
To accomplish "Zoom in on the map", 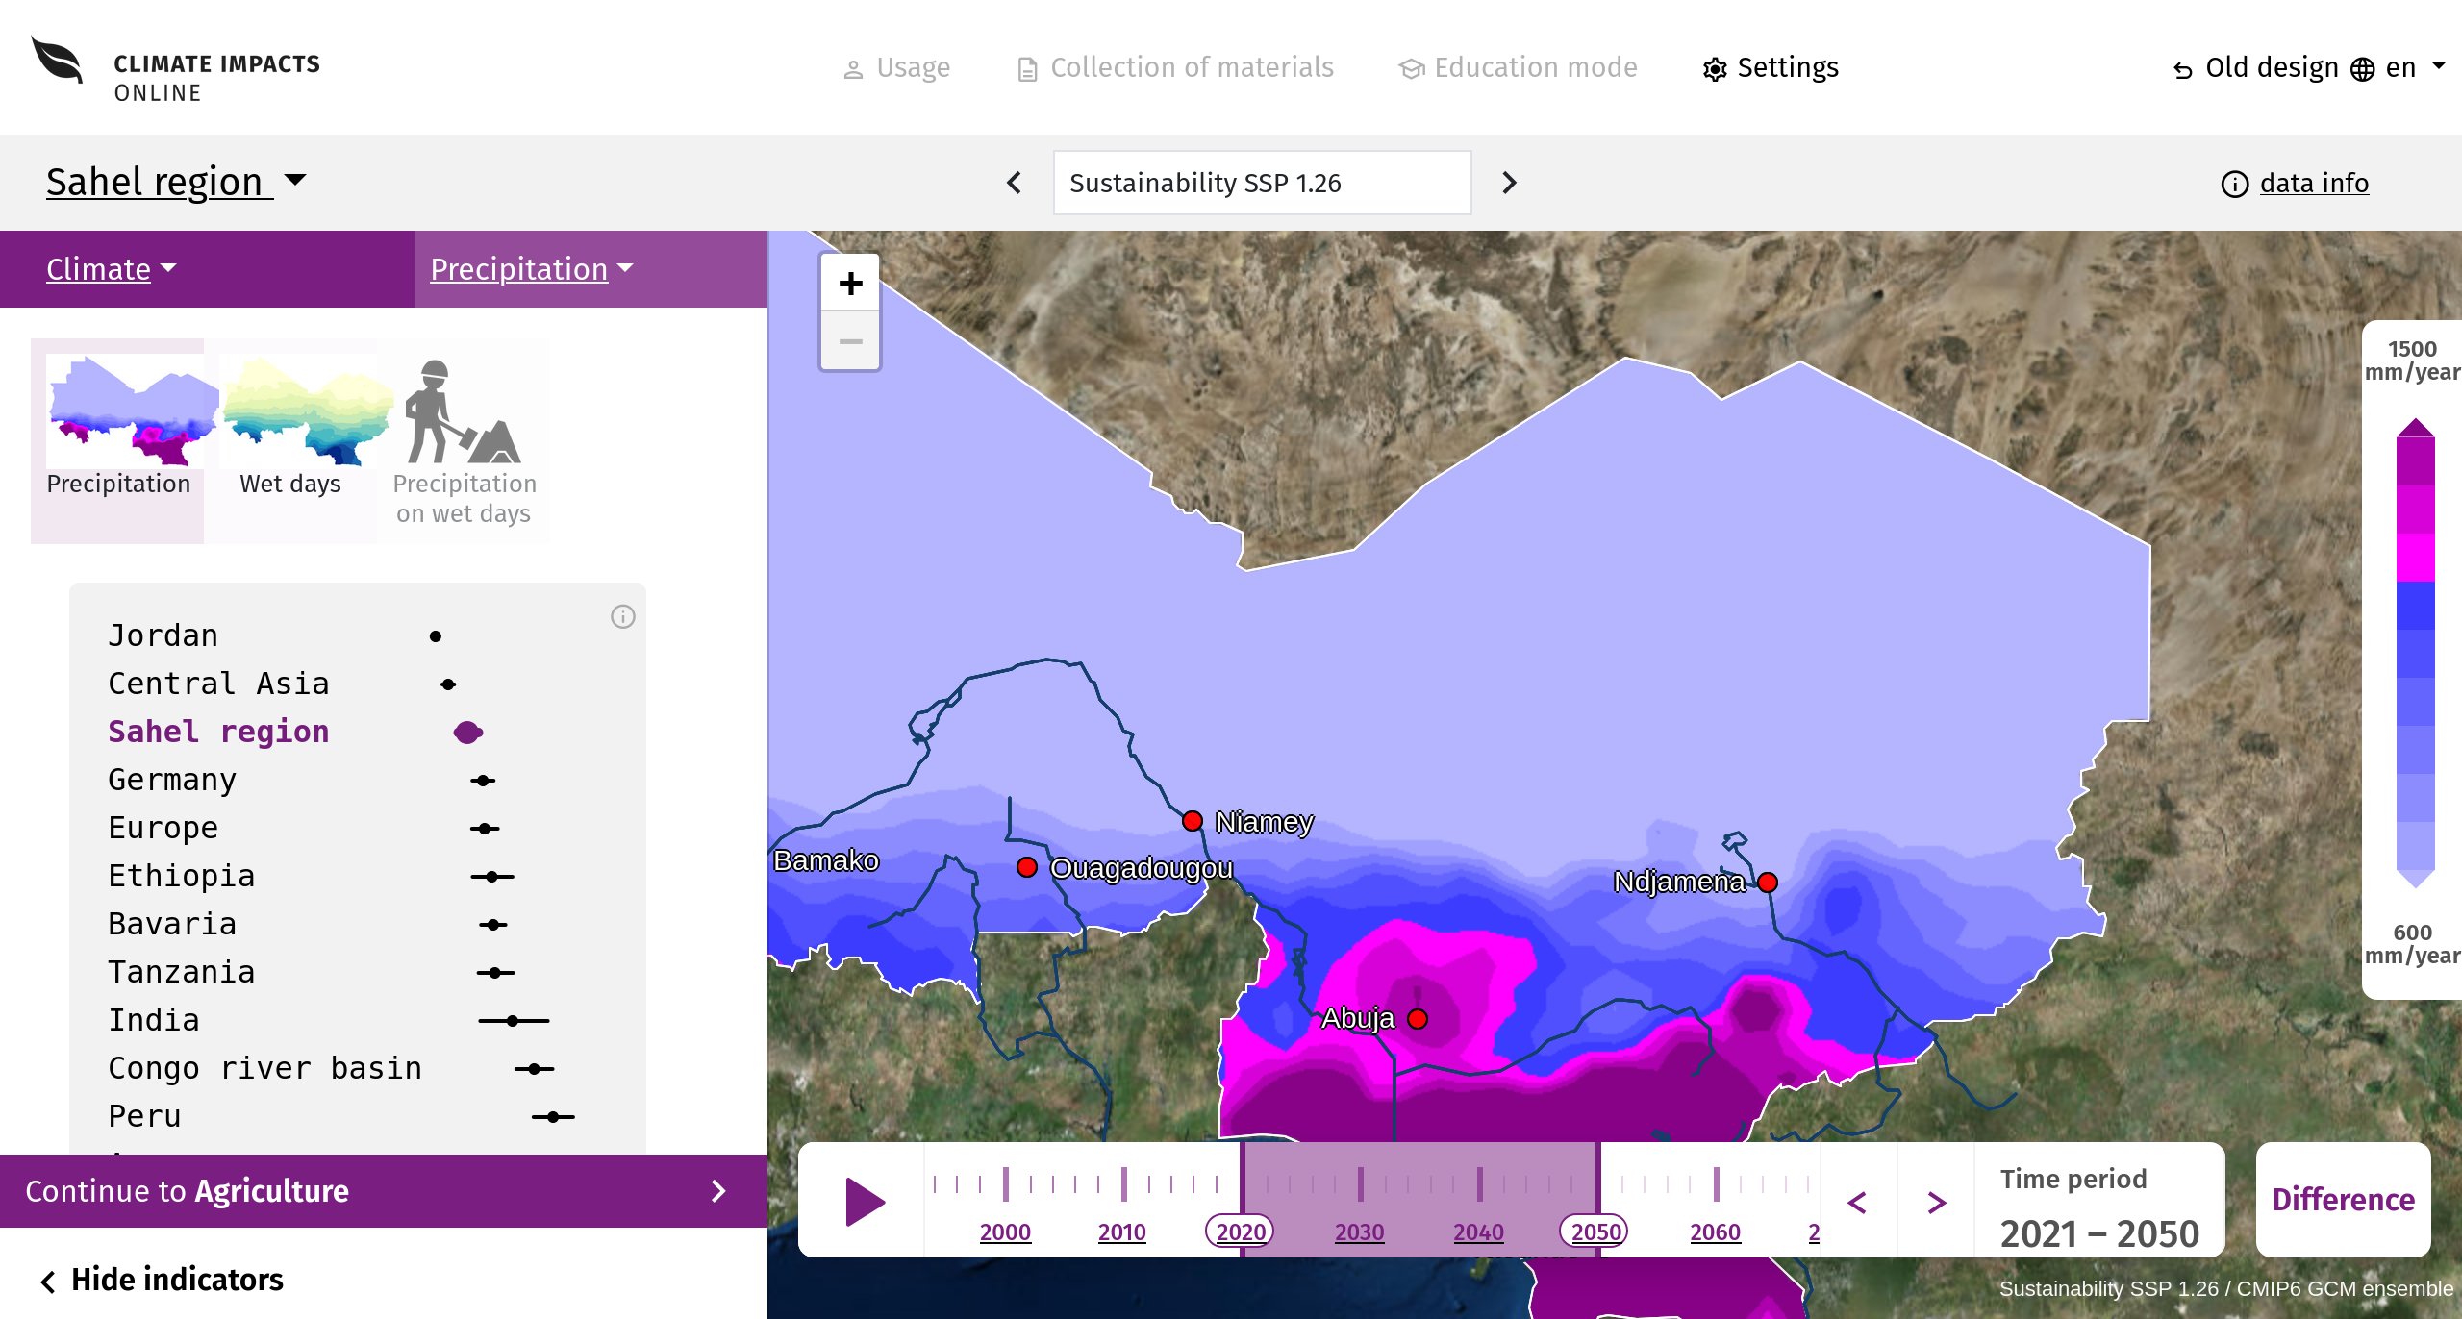I will 850,284.
